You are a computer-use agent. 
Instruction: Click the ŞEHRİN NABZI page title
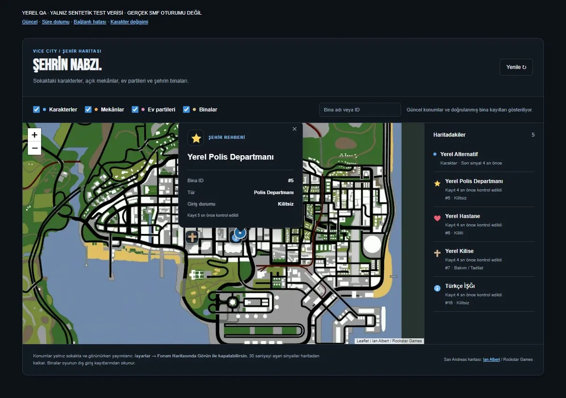tap(67, 65)
